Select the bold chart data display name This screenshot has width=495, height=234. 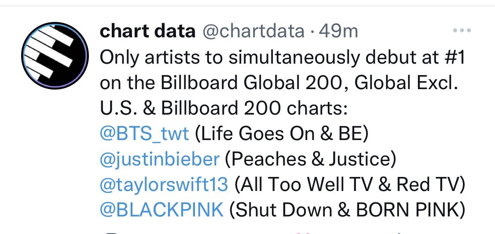147,31
